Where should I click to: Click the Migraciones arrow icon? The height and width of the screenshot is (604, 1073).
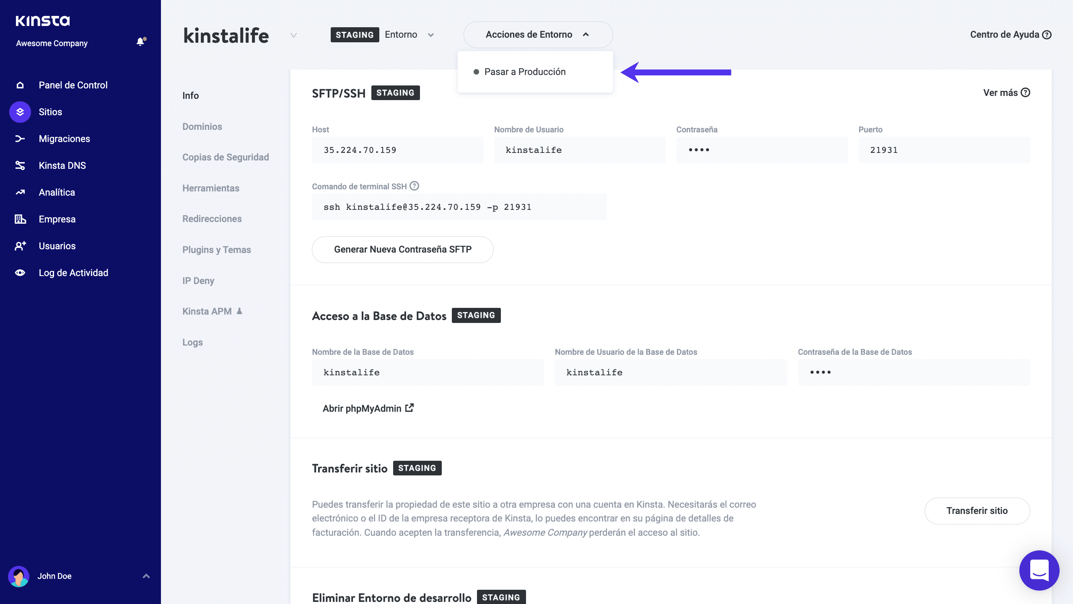pyautogui.click(x=20, y=139)
